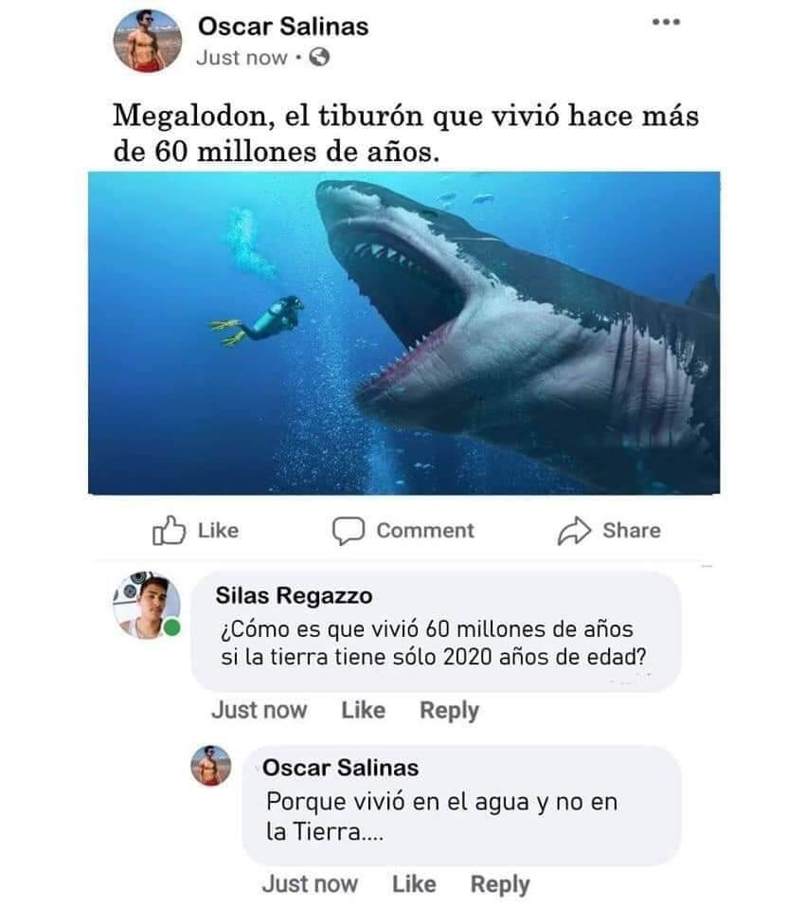Screen dimensions: 806x909
Task: Open Silas Regazzo's profile picture
Action: [146, 606]
